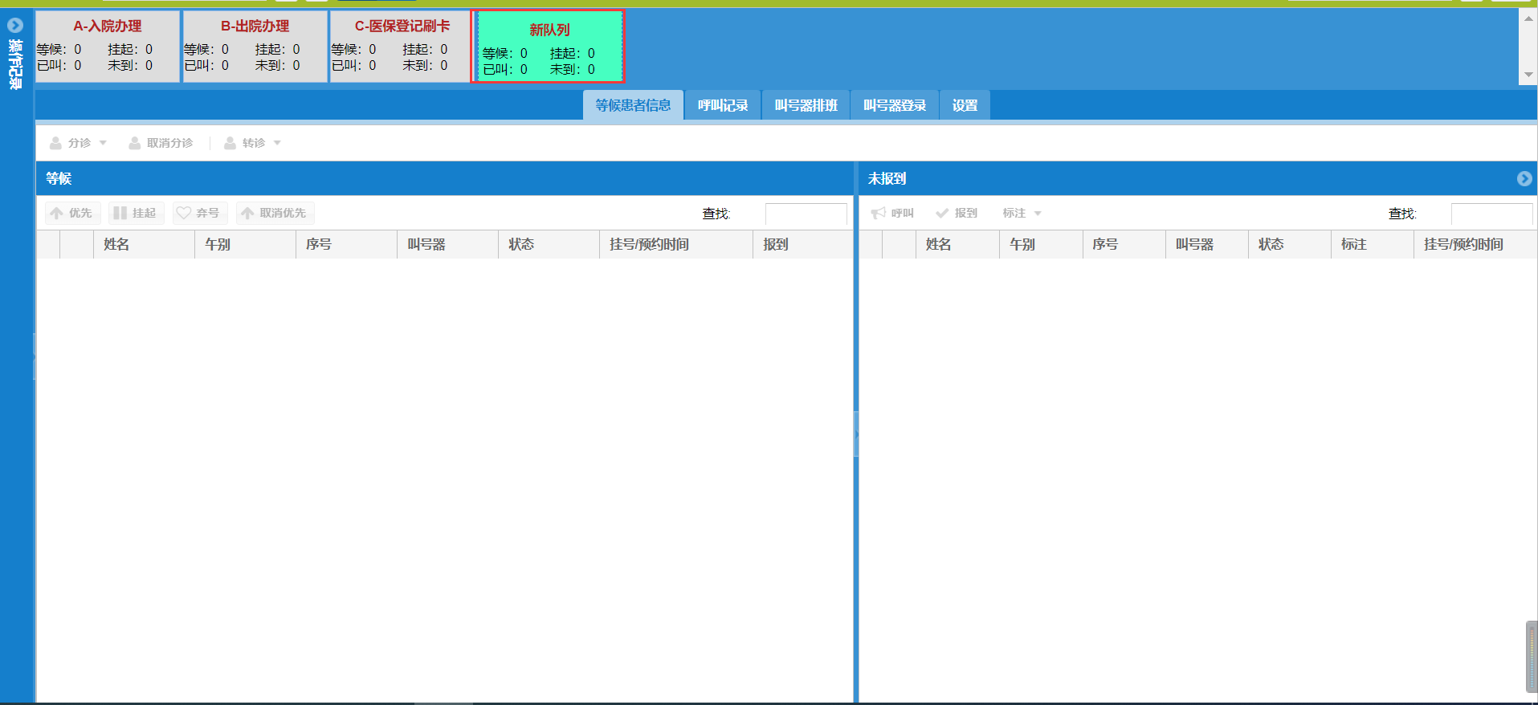
Task: Expand the 转诊 dropdown arrow
Action: [277, 143]
